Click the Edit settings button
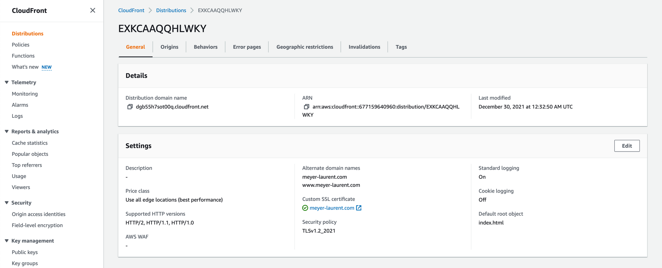662x268 pixels. (x=627, y=146)
